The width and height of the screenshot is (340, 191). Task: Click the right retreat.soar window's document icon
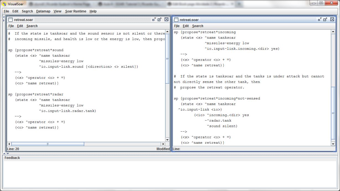click(x=176, y=20)
